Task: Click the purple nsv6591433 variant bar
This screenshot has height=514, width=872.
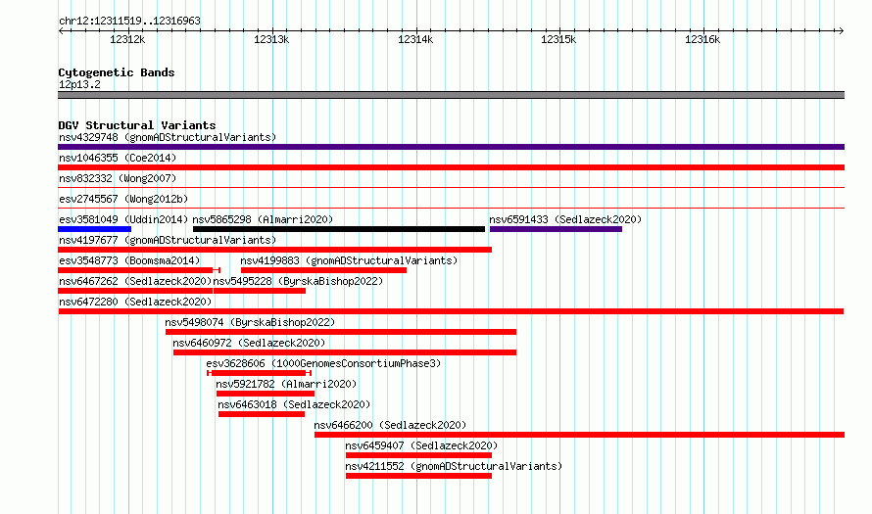Action: [557, 229]
